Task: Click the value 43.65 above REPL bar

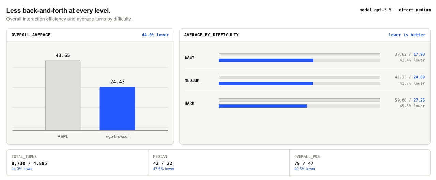Action: tap(63, 55)
